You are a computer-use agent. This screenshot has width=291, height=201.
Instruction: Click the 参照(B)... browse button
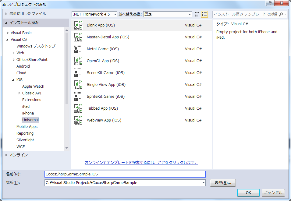click(223, 183)
